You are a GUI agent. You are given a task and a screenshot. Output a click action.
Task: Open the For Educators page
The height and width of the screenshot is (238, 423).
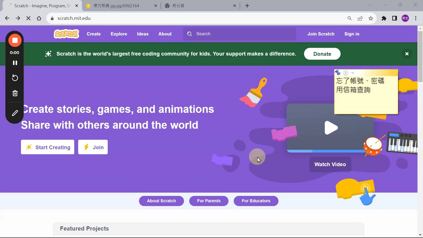pos(256,201)
